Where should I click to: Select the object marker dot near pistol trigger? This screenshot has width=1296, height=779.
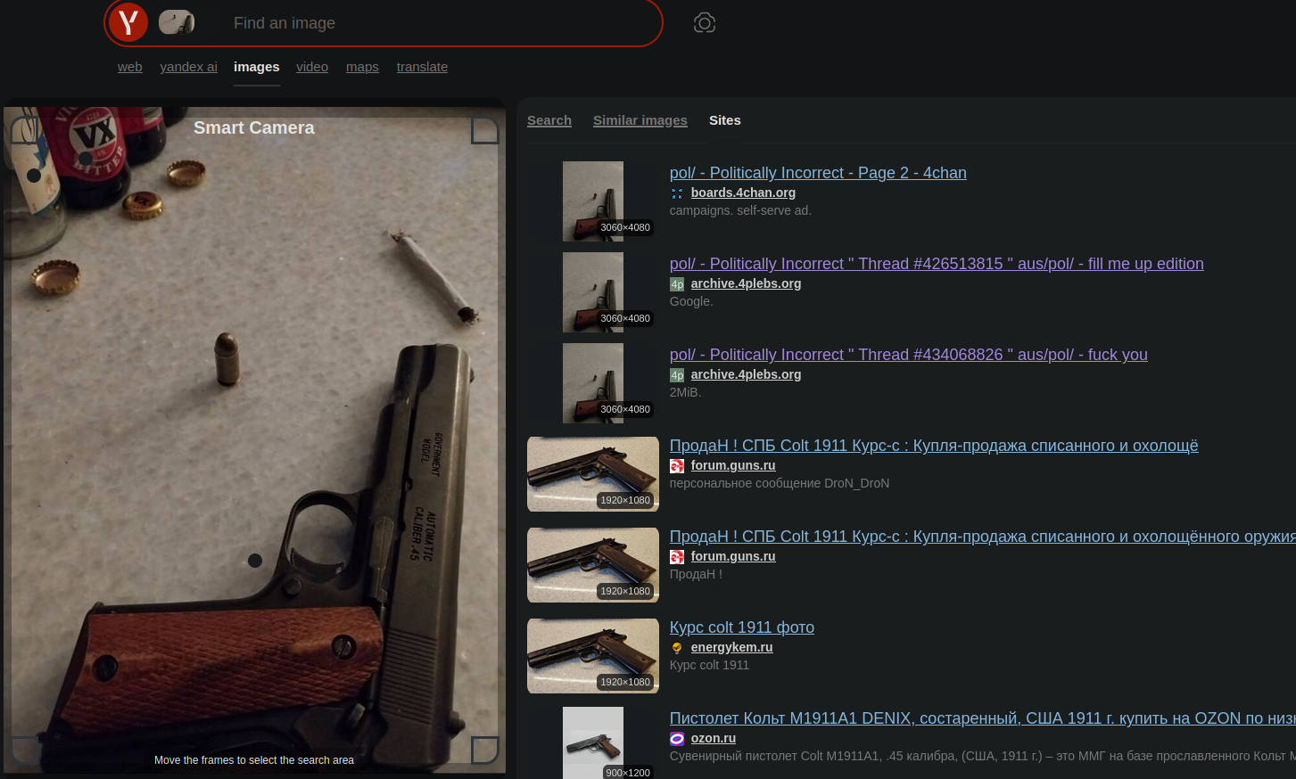pyautogui.click(x=255, y=561)
